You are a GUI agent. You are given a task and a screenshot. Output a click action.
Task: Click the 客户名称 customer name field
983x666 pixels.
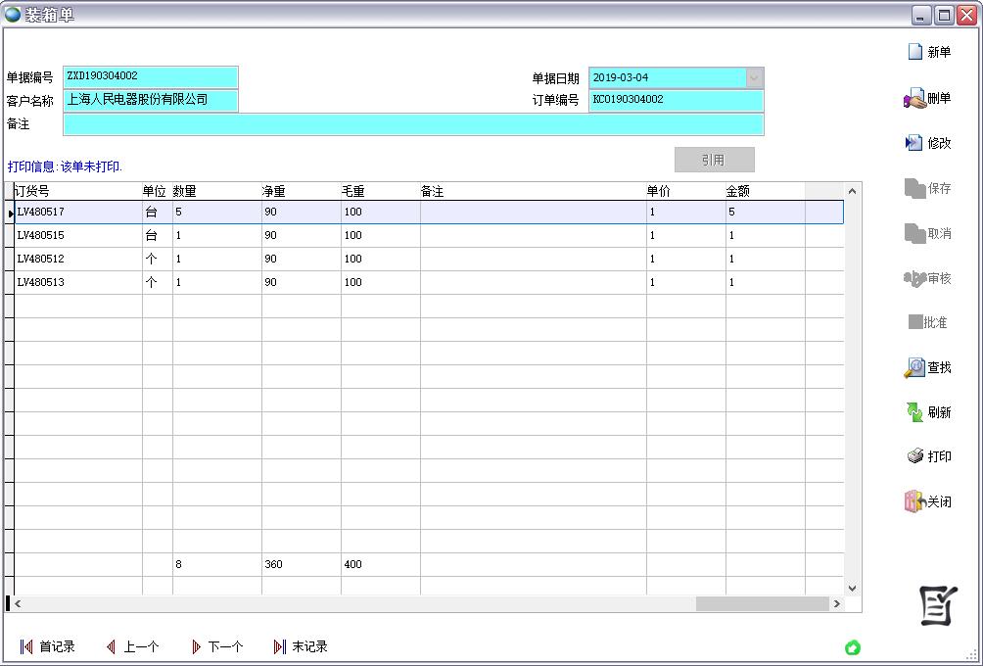pyautogui.click(x=150, y=100)
